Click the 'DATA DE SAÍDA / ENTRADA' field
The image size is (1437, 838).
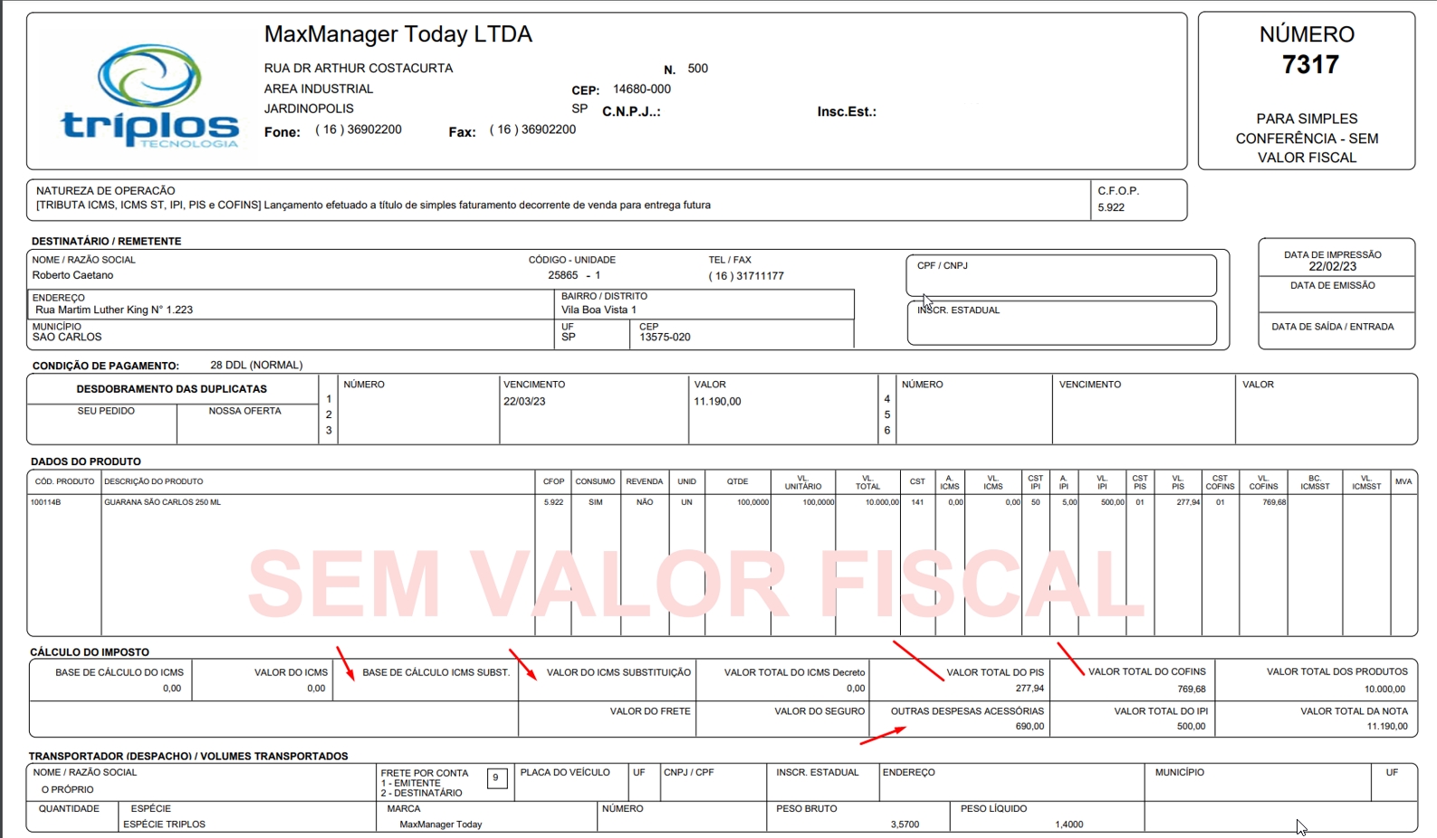[1336, 330]
